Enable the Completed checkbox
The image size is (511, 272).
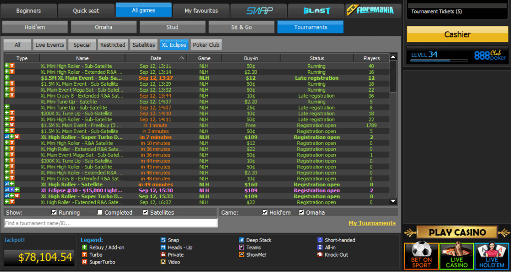(x=100, y=212)
